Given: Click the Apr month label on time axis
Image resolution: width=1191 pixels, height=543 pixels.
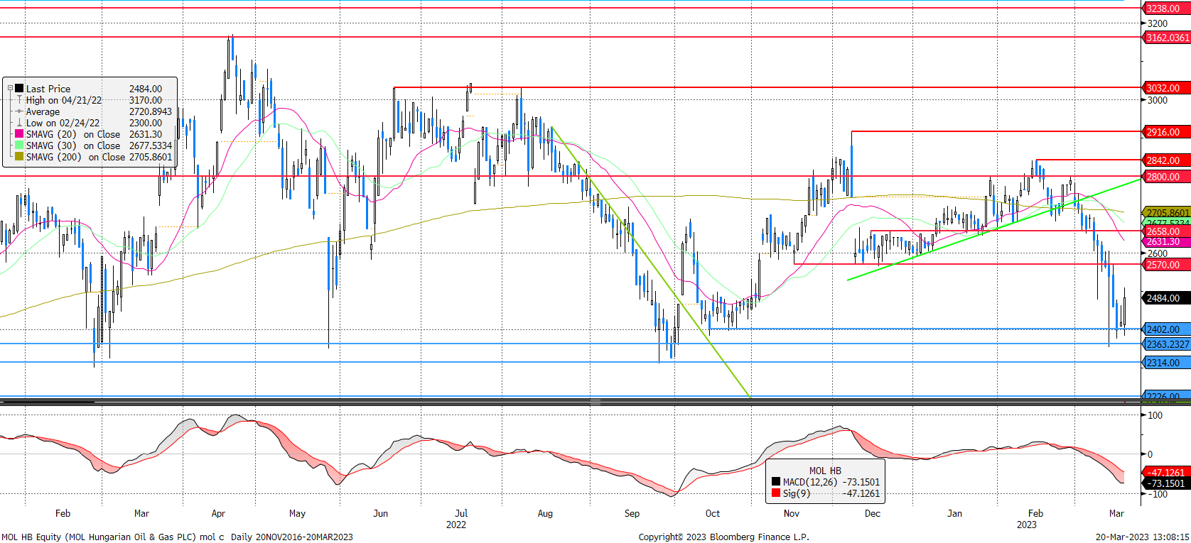Looking at the screenshot, I should [218, 513].
